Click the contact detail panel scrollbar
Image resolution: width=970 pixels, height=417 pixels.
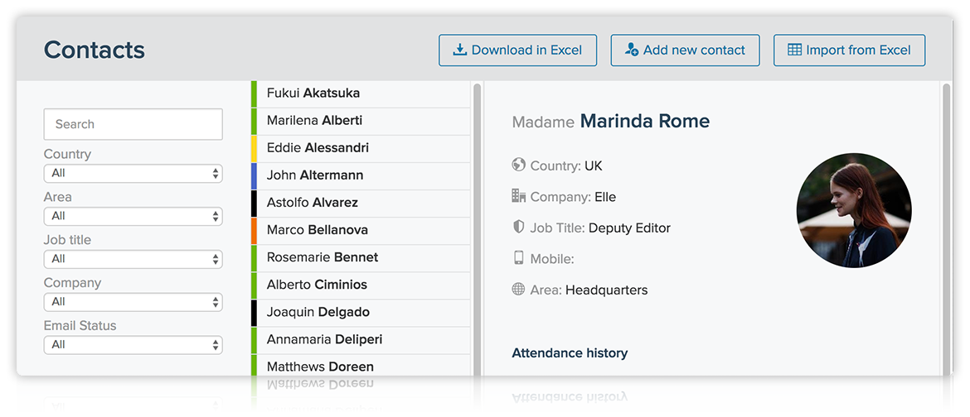(x=947, y=228)
